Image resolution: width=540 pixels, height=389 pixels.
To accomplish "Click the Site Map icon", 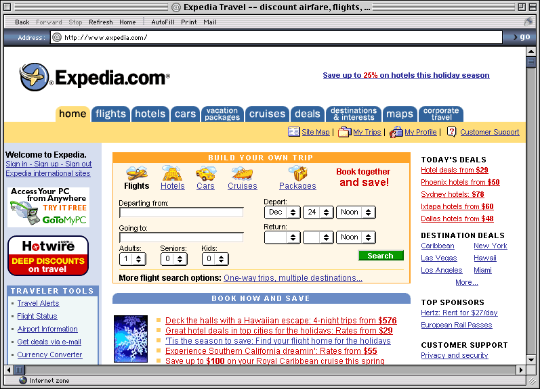I will pos(293,132).
